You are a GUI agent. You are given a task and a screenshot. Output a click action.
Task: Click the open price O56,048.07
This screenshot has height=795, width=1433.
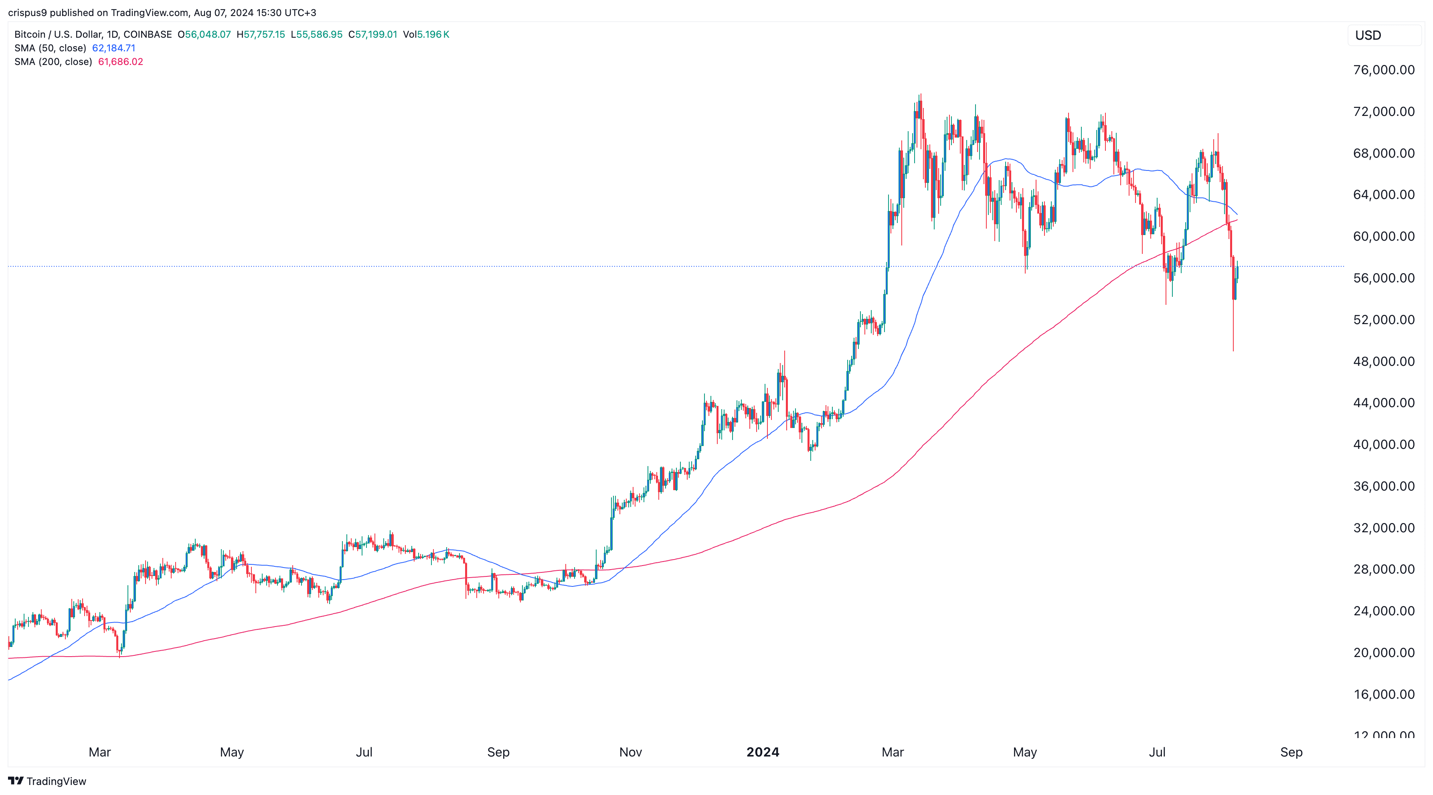pyautogui.click(x=204, y=34)
